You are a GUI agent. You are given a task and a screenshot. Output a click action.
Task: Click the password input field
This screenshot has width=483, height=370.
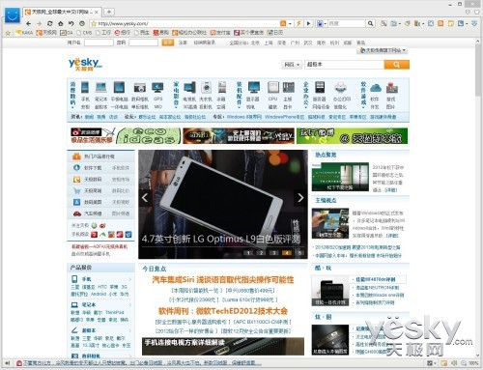(143, 43)
